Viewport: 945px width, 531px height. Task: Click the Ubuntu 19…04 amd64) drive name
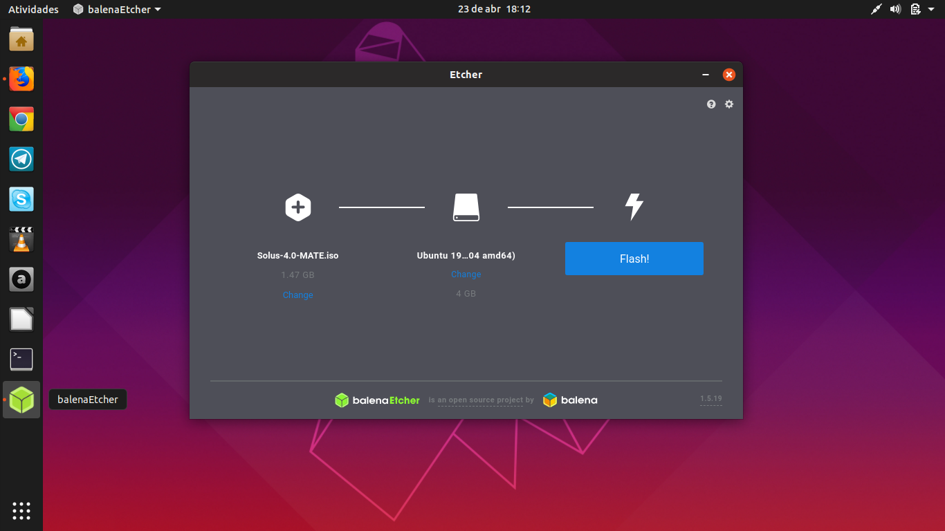click(466, 255)
